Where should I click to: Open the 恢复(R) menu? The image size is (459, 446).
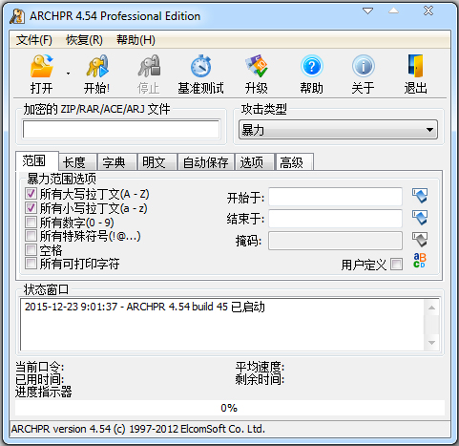[84, 40]
